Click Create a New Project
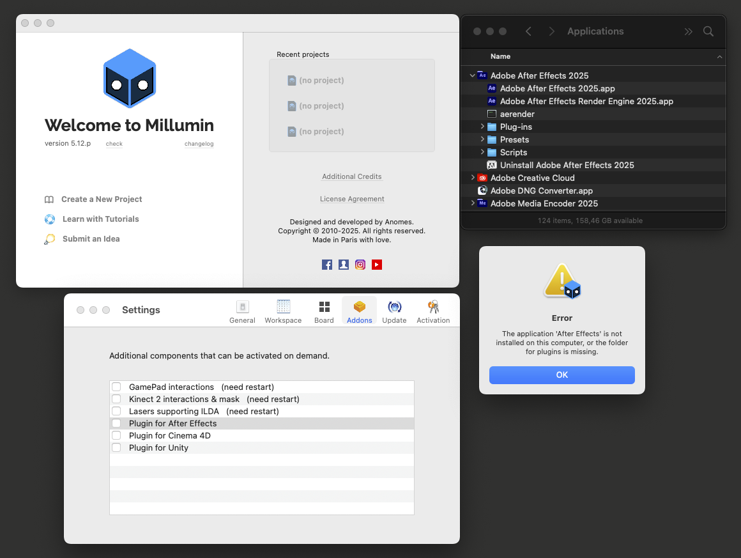Screen dimensions: 741x558 [x=102, y=199]
